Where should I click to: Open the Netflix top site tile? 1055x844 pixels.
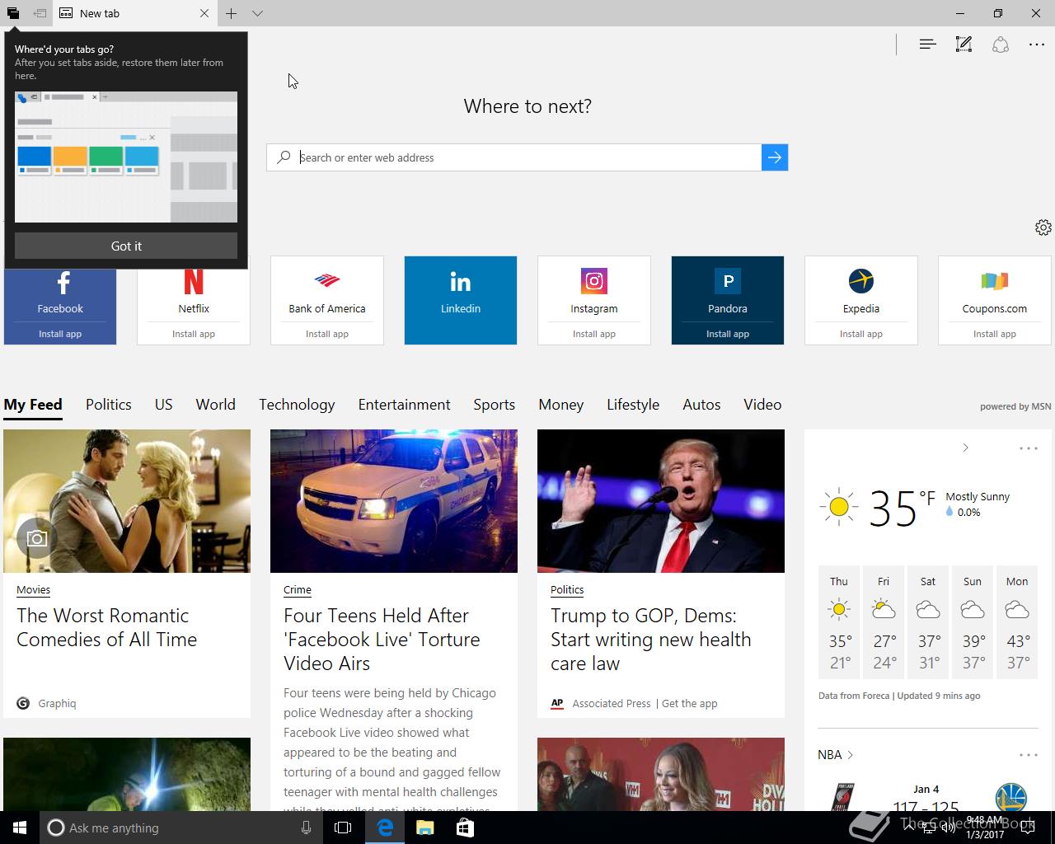pos(194,299)
